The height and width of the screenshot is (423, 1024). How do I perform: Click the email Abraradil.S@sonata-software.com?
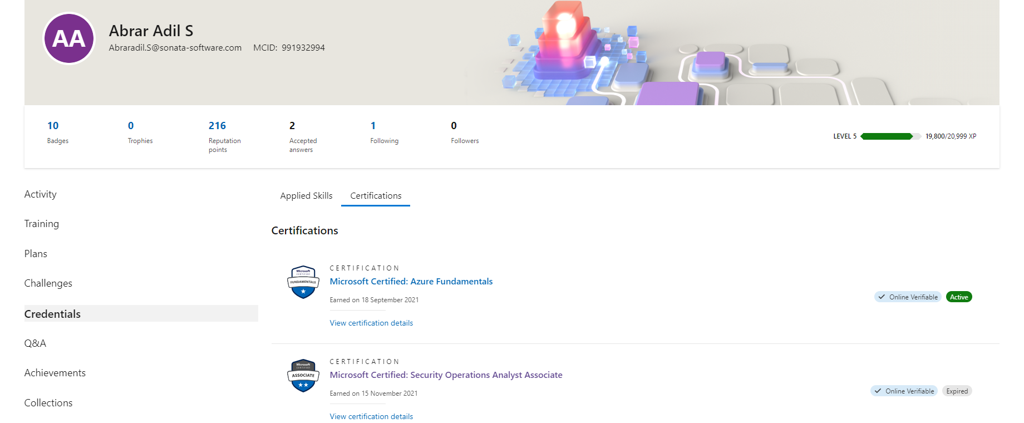(x=175, y=48)
